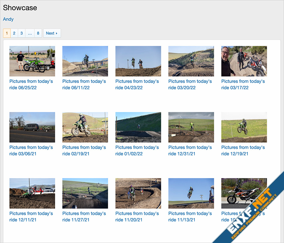Expand the ellipsis page selector
Viewport: 284px width, 243px height.
(30, 33)
